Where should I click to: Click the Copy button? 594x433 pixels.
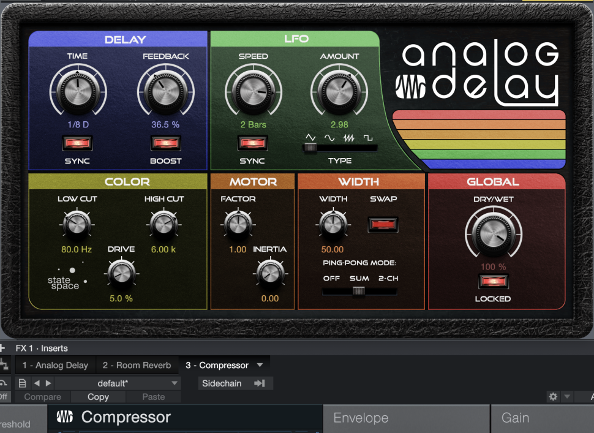coord(98,397)
